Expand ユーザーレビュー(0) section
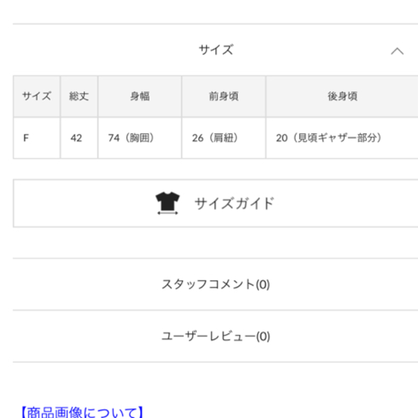418x418 pixels. [x=216, y=336]
